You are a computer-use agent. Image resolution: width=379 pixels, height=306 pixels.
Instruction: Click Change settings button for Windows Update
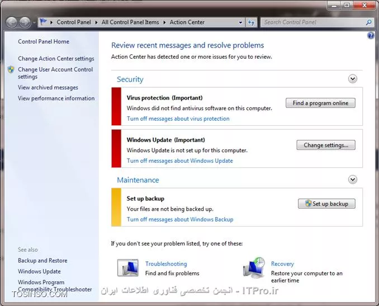click(x=326, y=145)
